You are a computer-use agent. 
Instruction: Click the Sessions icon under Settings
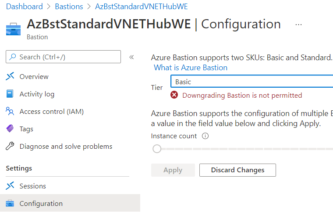[10, 186]
